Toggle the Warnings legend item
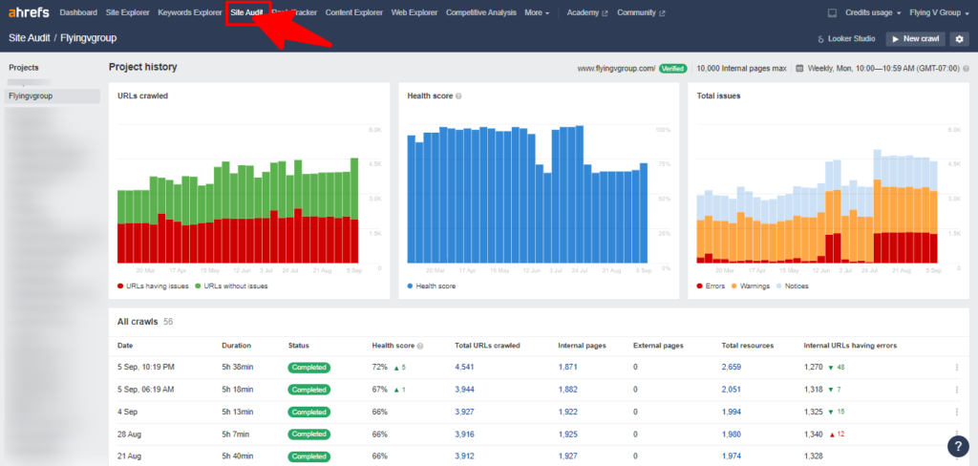 click(753, 286)
